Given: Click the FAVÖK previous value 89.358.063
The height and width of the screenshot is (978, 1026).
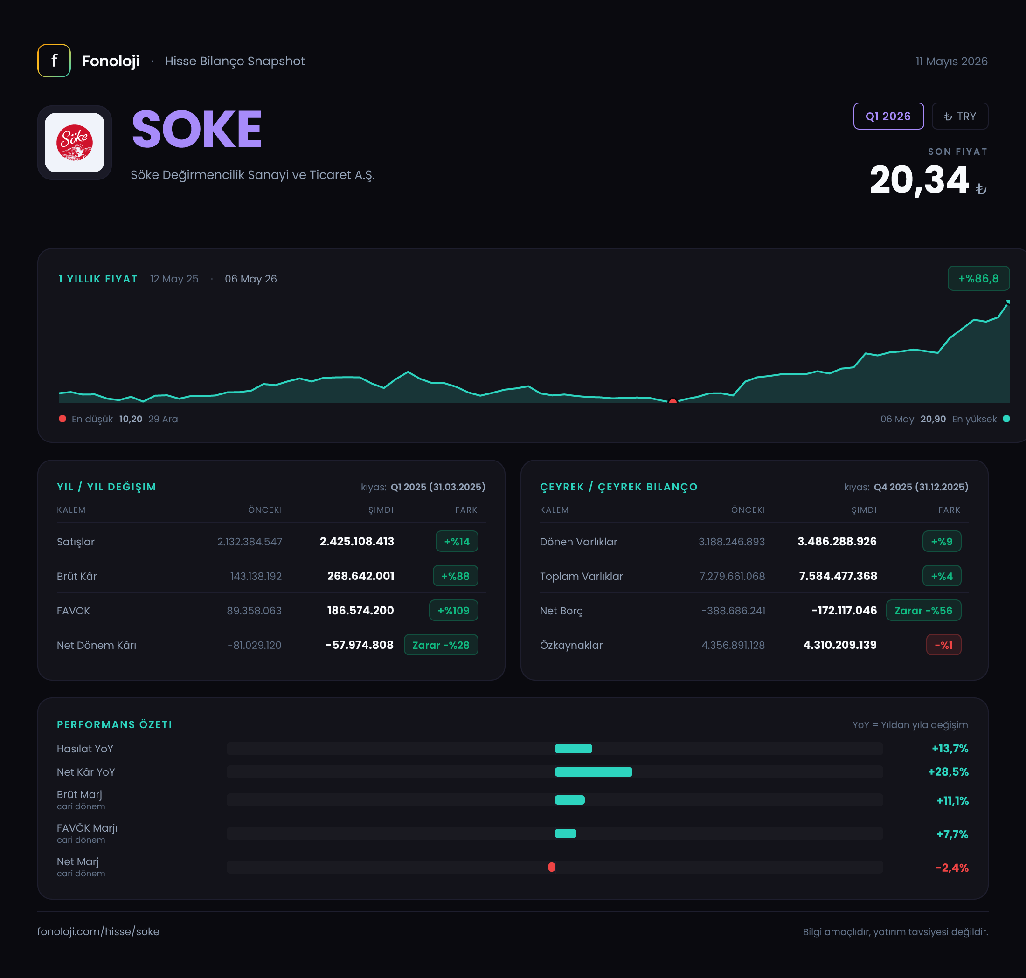Looking at the screenshot, I should click(x=254, y=610).
